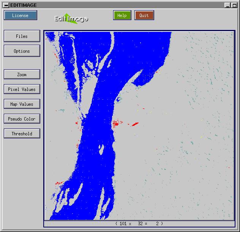Open the window menu icon in title bar
240x232 pixels.
[6, 5]
